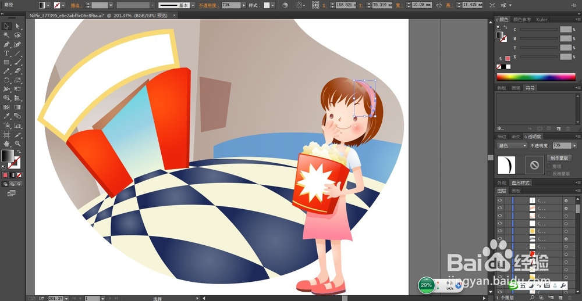This screenshot has height=301, width=582.
Task: Choose the Column Graph tool
Action: (x=17, y=126)
